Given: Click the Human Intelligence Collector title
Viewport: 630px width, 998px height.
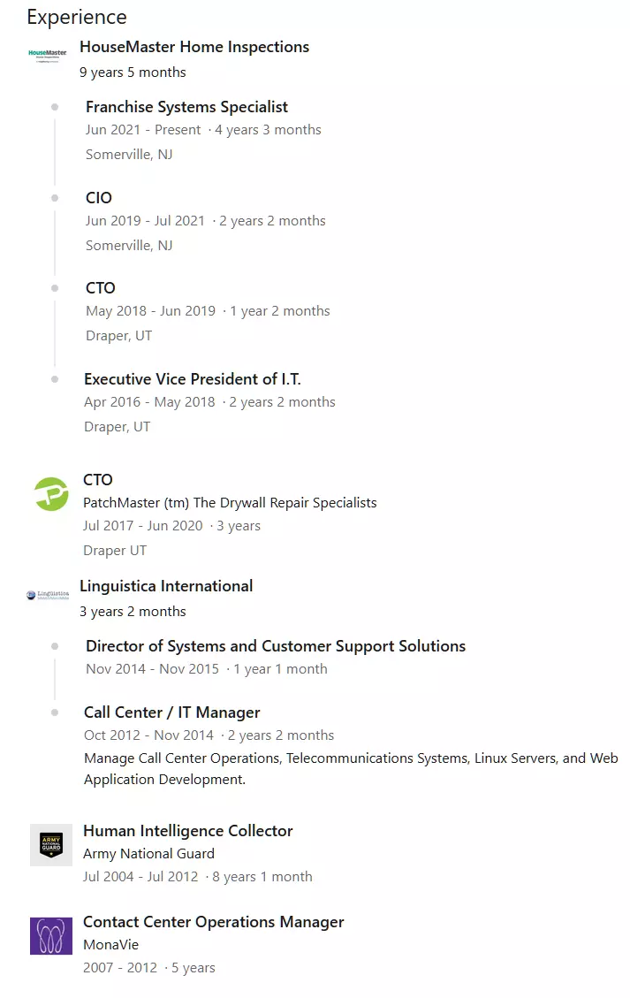Looking at the screenshot, I should click(x=187, y=831).
